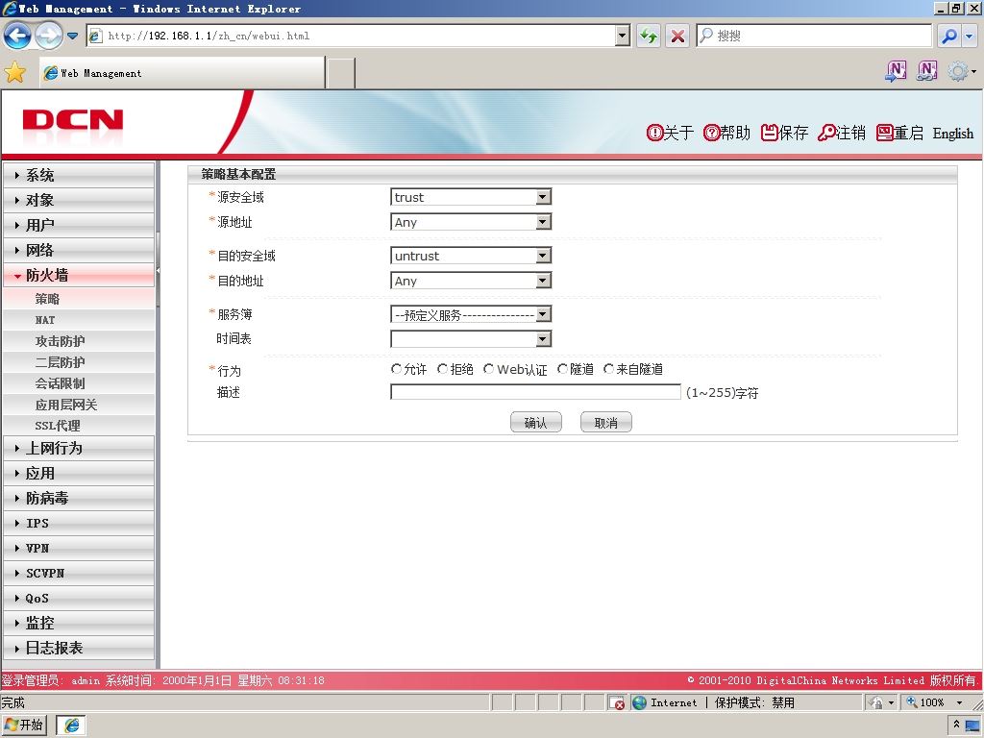Open the 会话限制 submenu item
This screenshot has height=738, width=984.
(79, 383)
